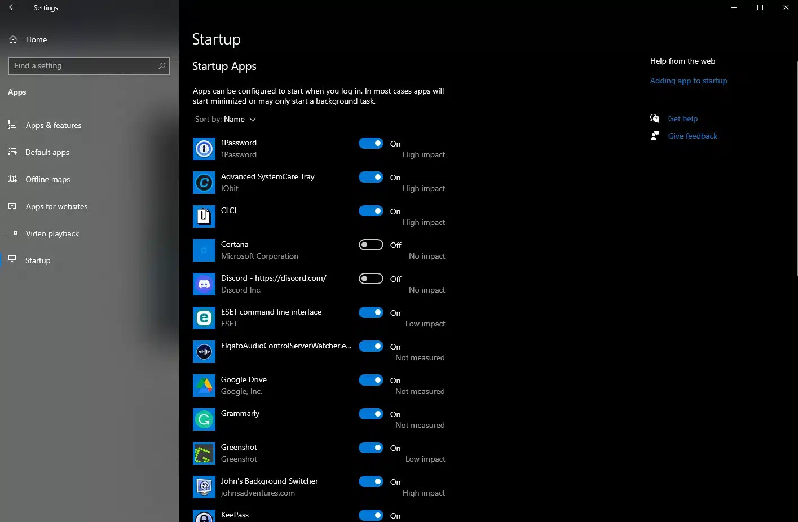Click the Greenshot app icon

[x=204, y=453]
